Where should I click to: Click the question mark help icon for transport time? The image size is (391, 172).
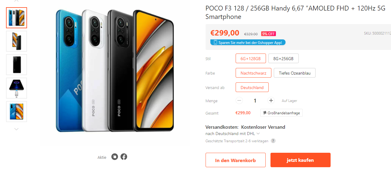273,141
